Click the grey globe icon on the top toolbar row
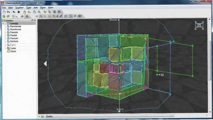This screenshot has width=213, height=120. click(59, 12)
